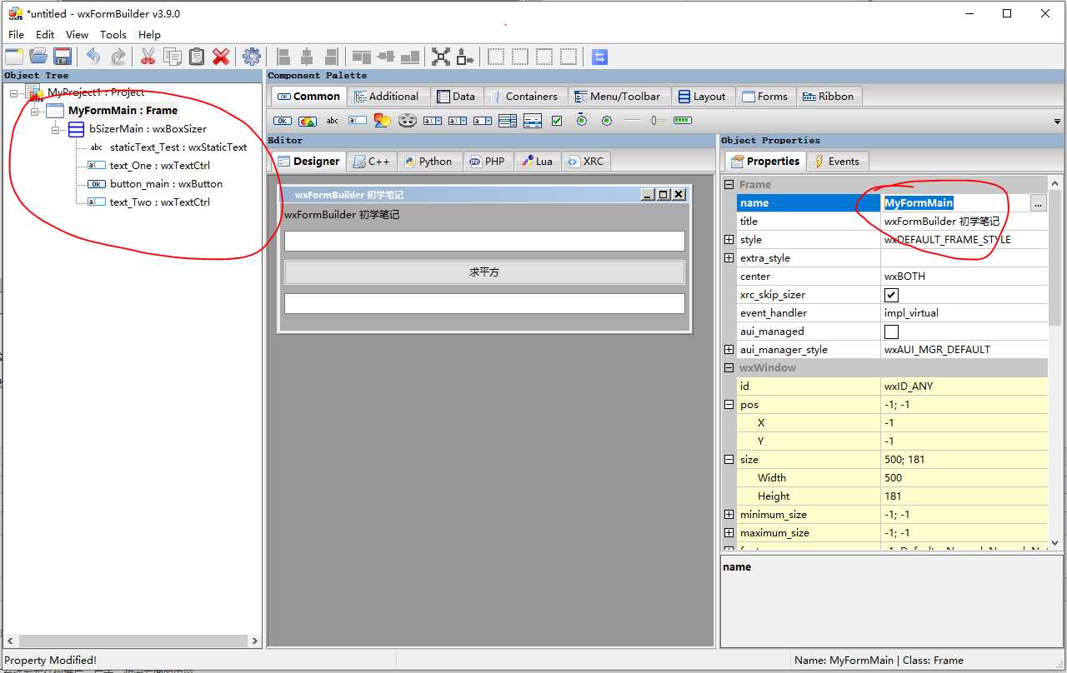
Task: Collapse the MyFormMain Frame node
Action: pyautogui.click(x=36, y=112)
